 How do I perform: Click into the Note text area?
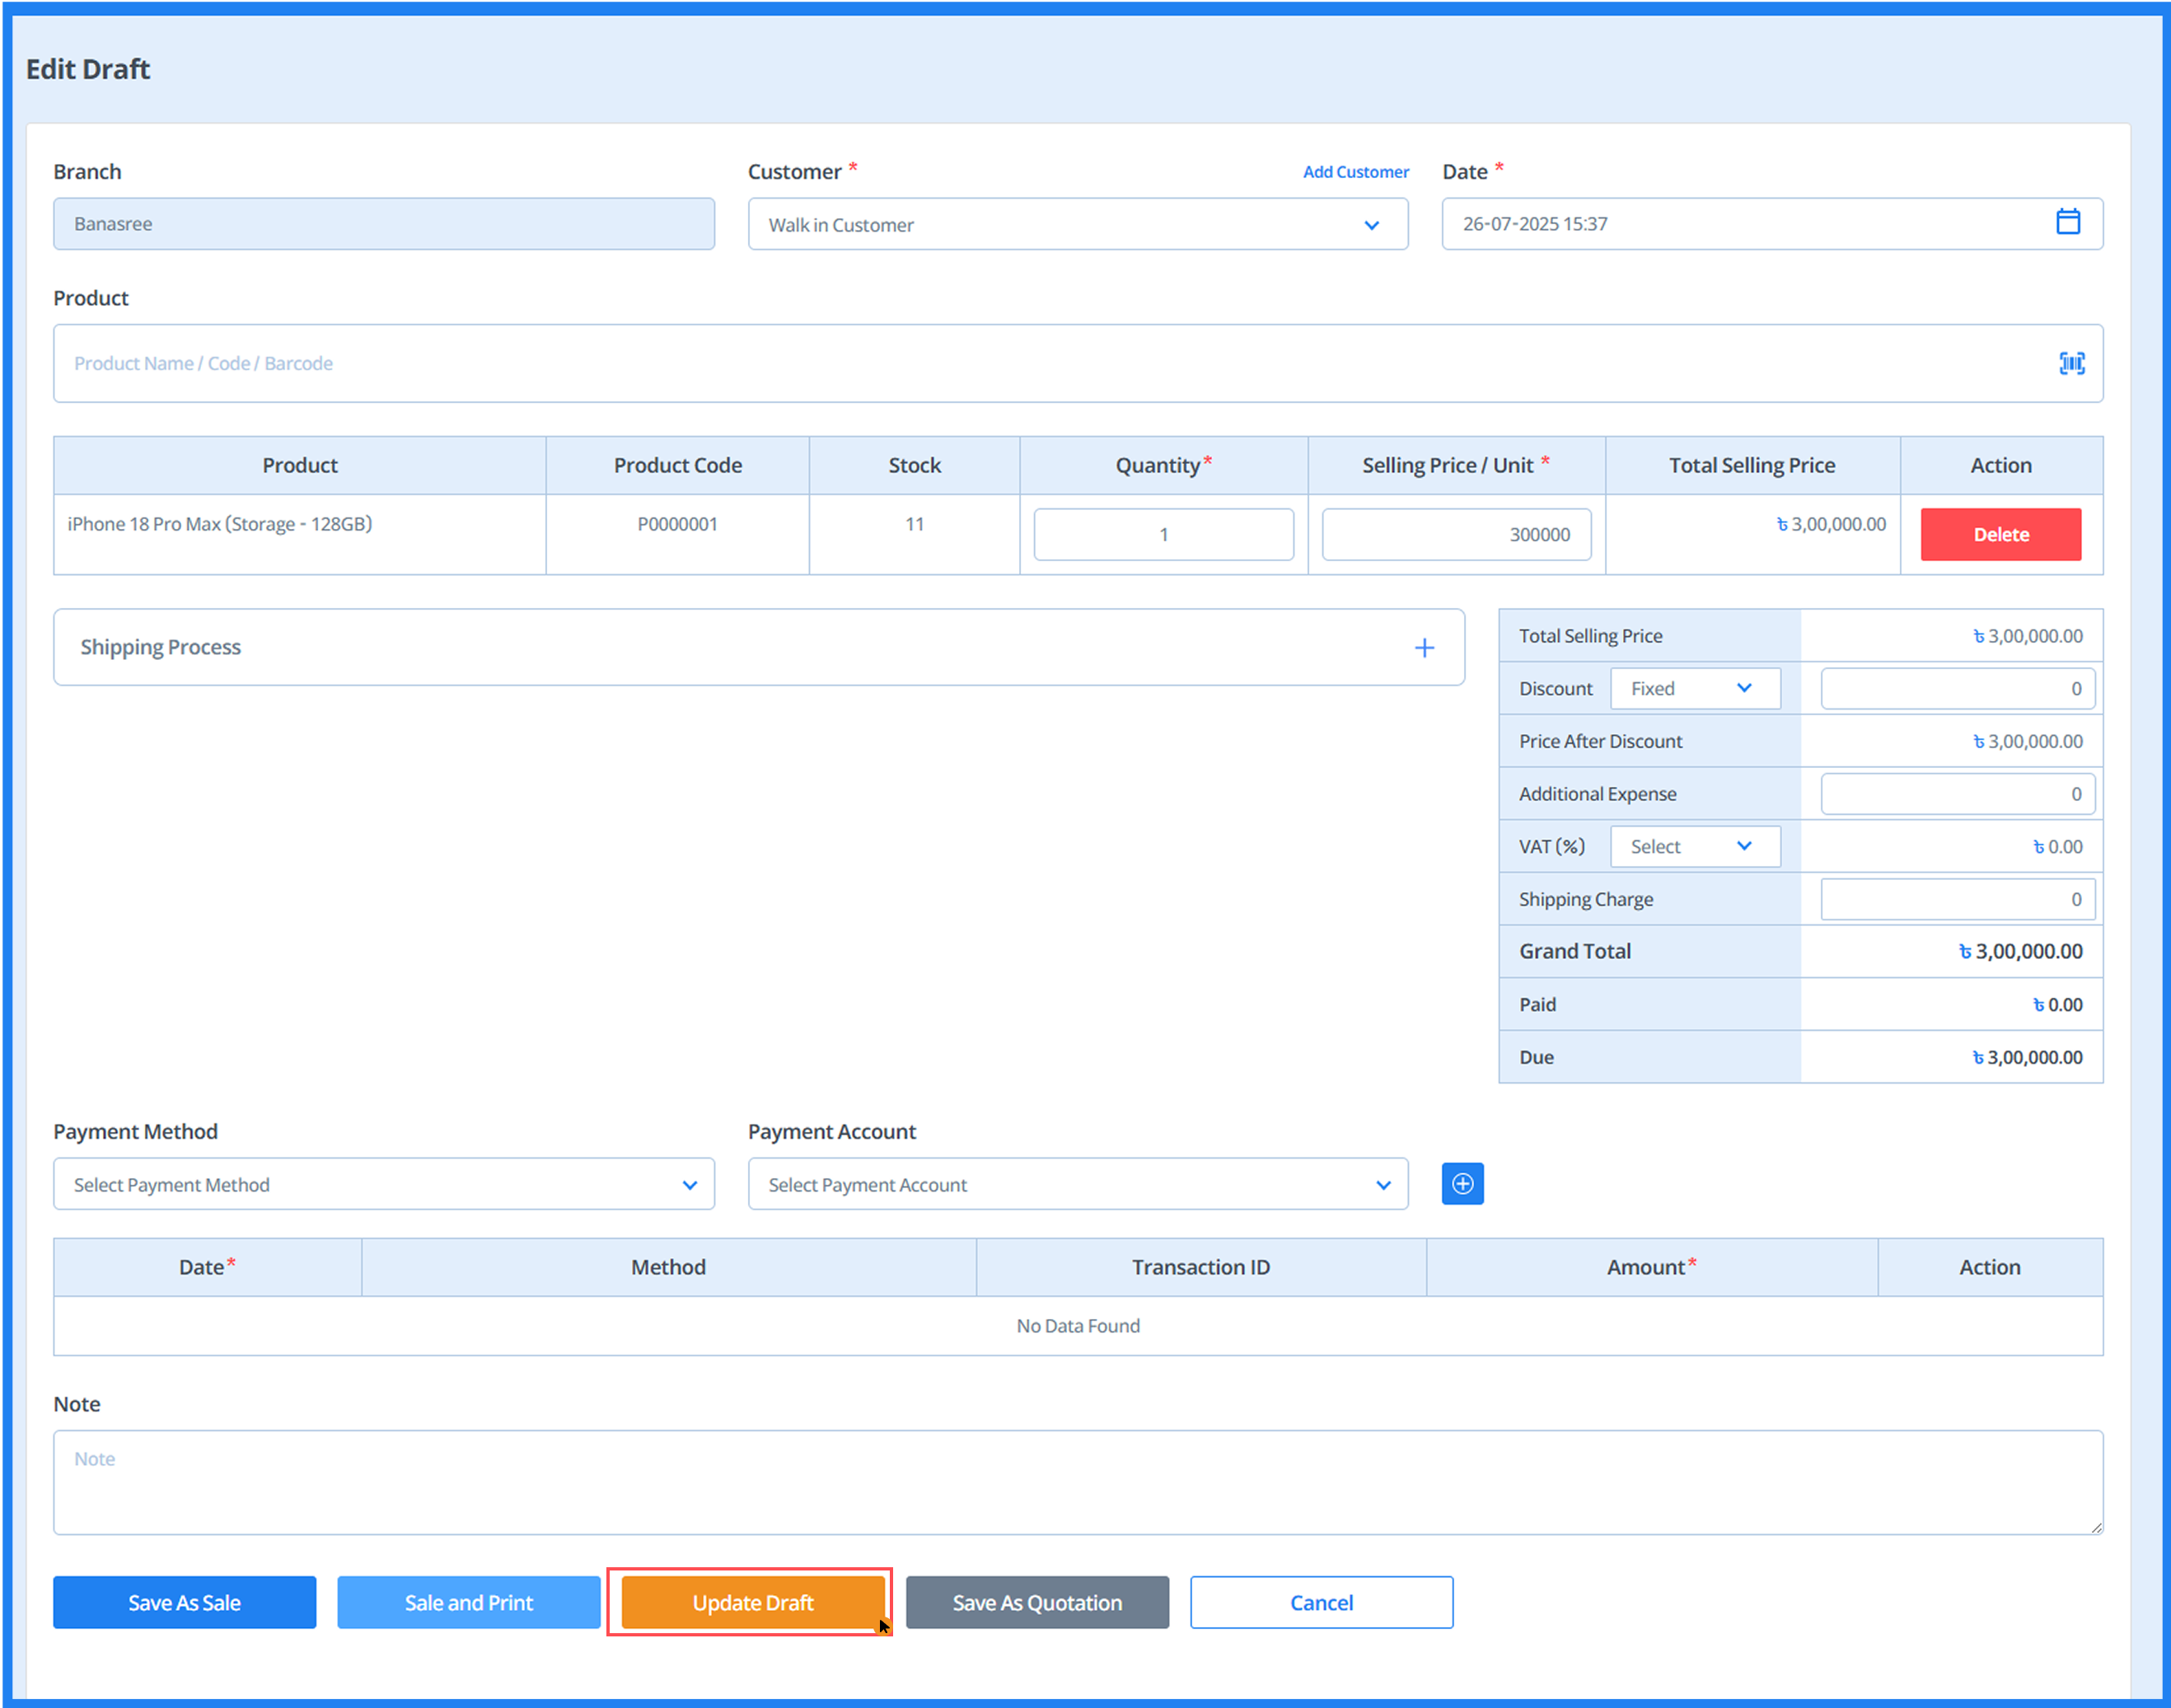(1077, 1481)
